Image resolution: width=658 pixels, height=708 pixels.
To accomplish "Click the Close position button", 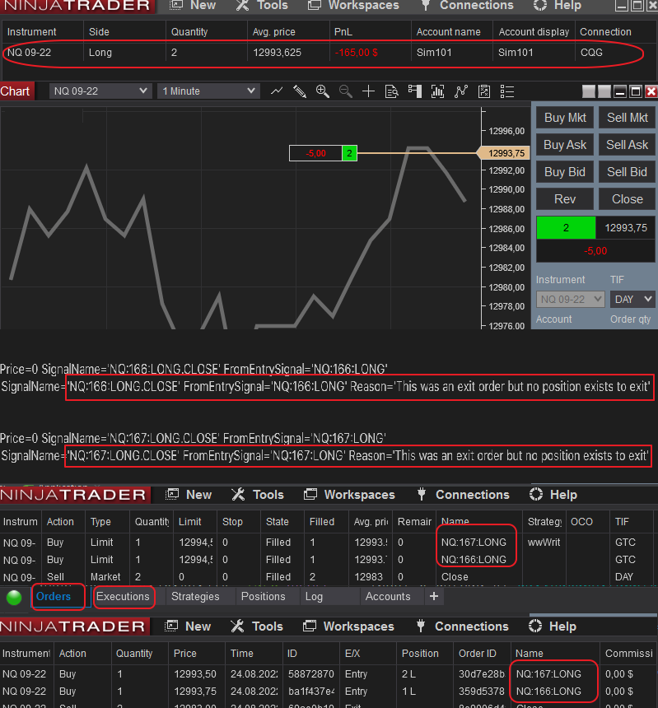I will 628,199.
